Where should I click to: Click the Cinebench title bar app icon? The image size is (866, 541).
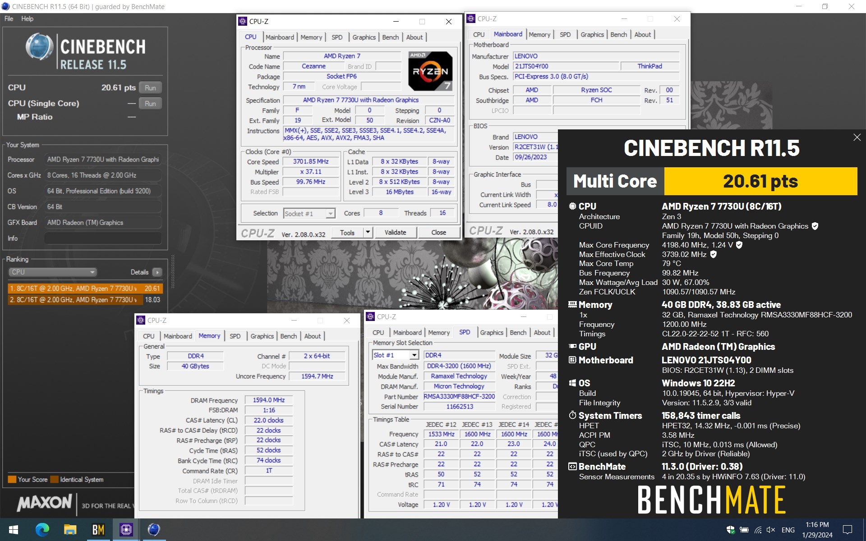[5, 6]
